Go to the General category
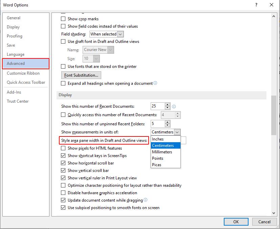280x229 pixels. coord(26,18)
